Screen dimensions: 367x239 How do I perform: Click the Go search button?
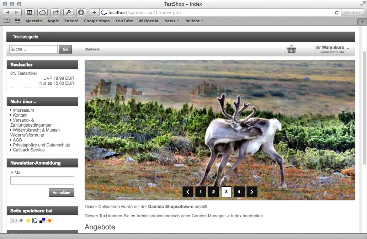(65, 49)
